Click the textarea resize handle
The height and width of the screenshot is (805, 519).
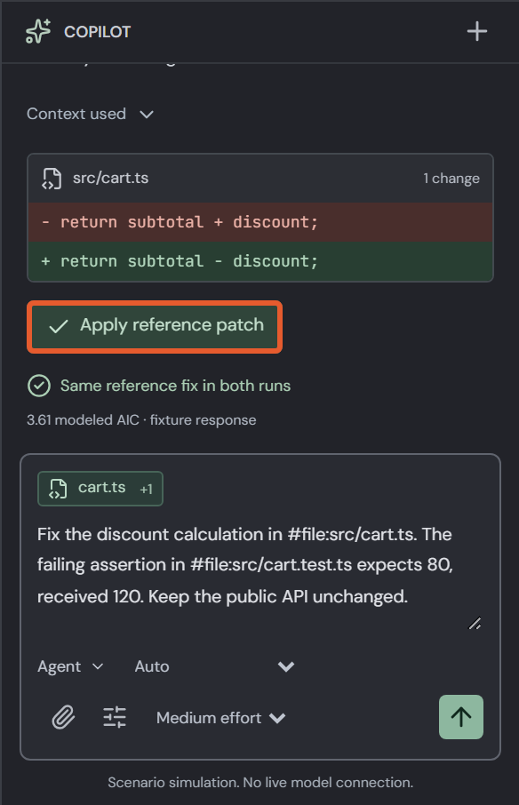[475, 623]
